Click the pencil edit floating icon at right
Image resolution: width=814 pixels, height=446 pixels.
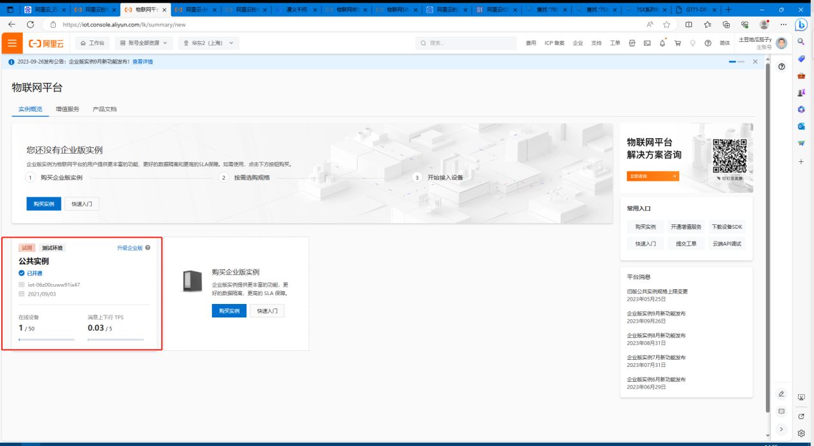coord(781,393)
